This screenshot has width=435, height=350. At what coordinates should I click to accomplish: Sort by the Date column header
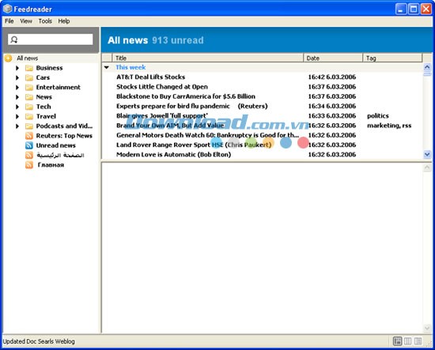[333, 58]
